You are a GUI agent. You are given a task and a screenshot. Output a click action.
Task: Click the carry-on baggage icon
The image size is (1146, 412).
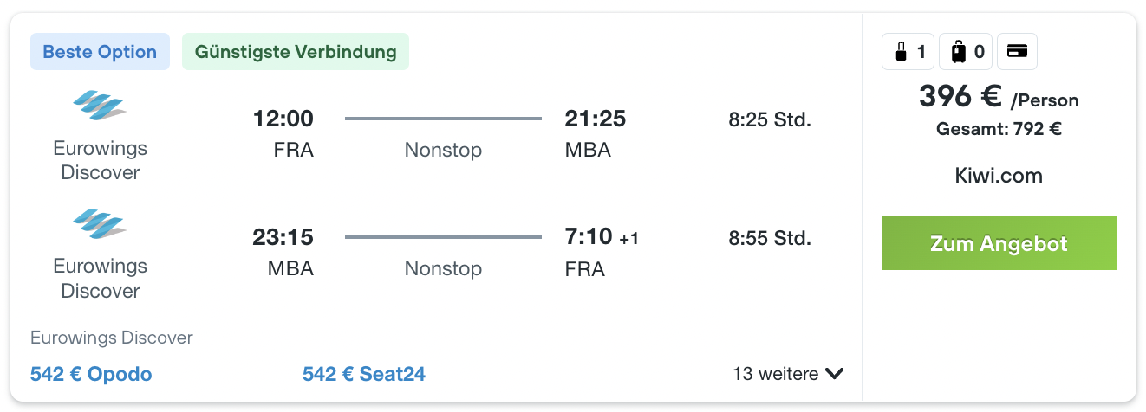pos(902,52)
